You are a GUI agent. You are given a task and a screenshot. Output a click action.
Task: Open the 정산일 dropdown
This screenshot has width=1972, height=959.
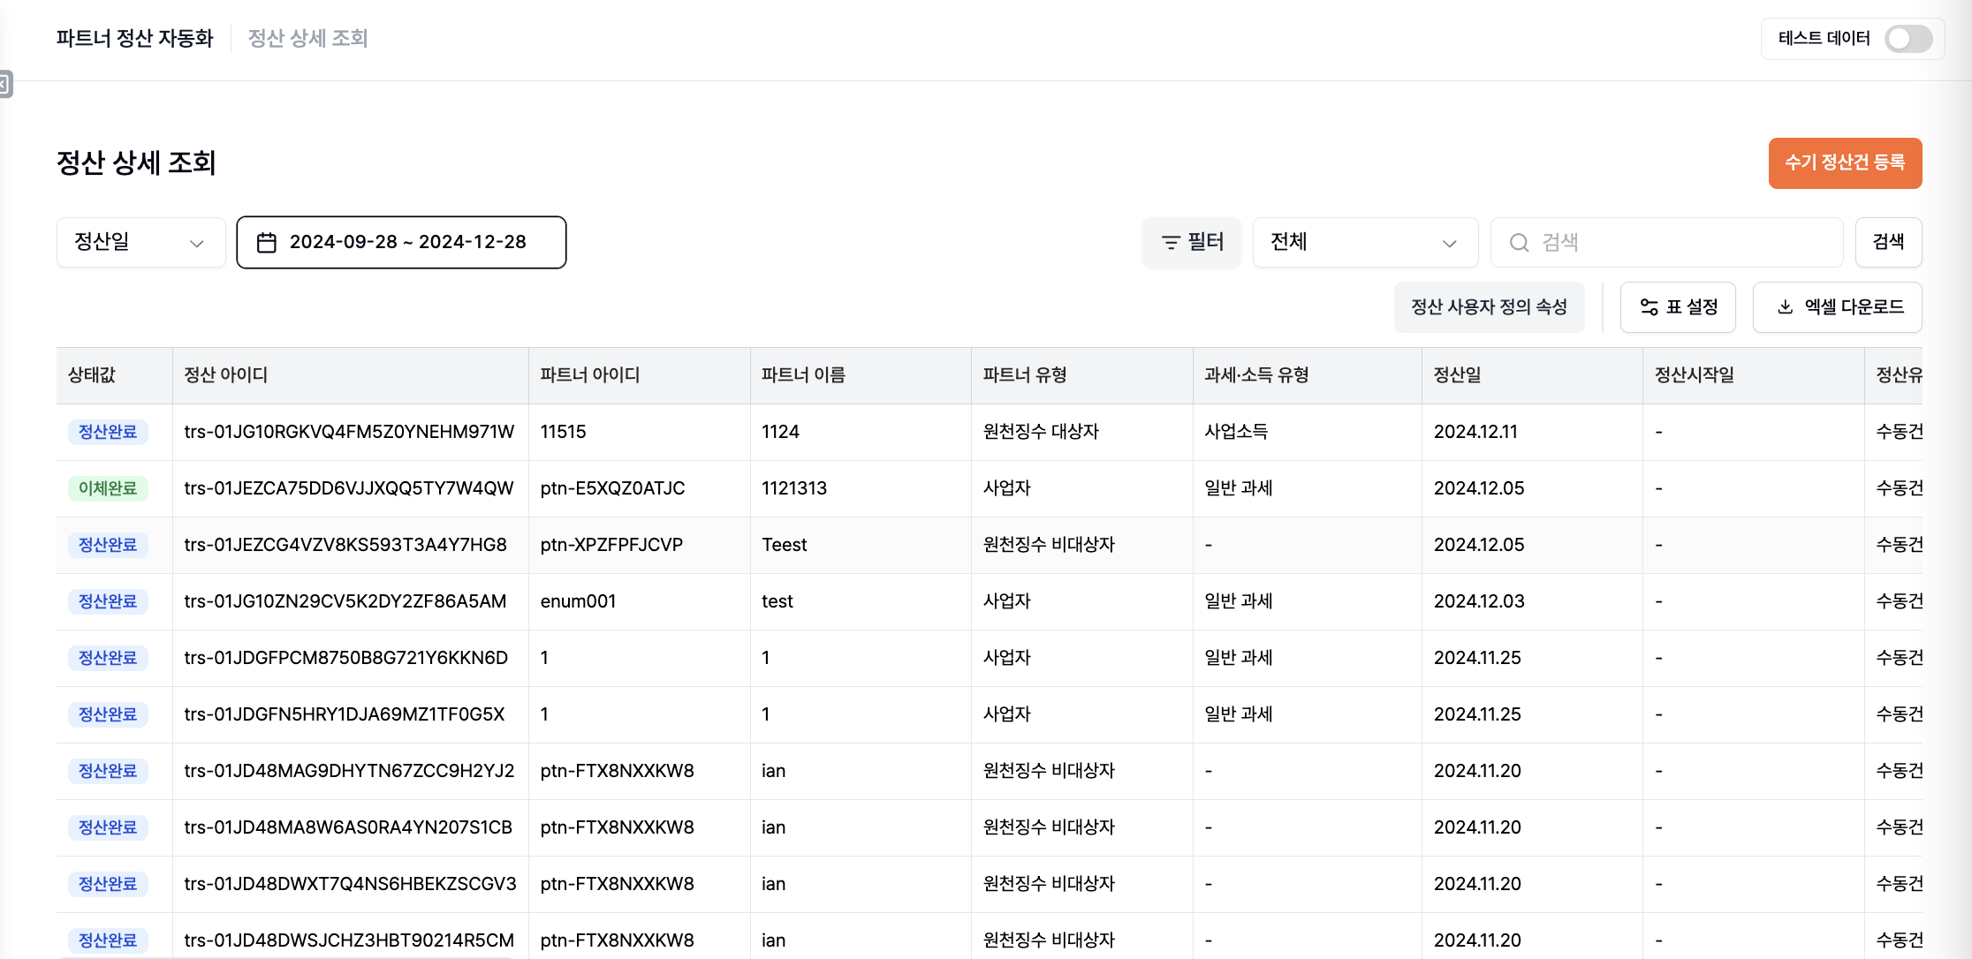[140, 243]
